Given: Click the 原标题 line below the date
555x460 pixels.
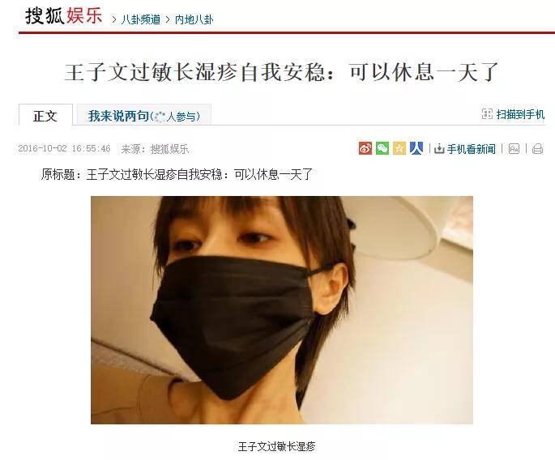Looking at the screenshot, I should point(177,174).
